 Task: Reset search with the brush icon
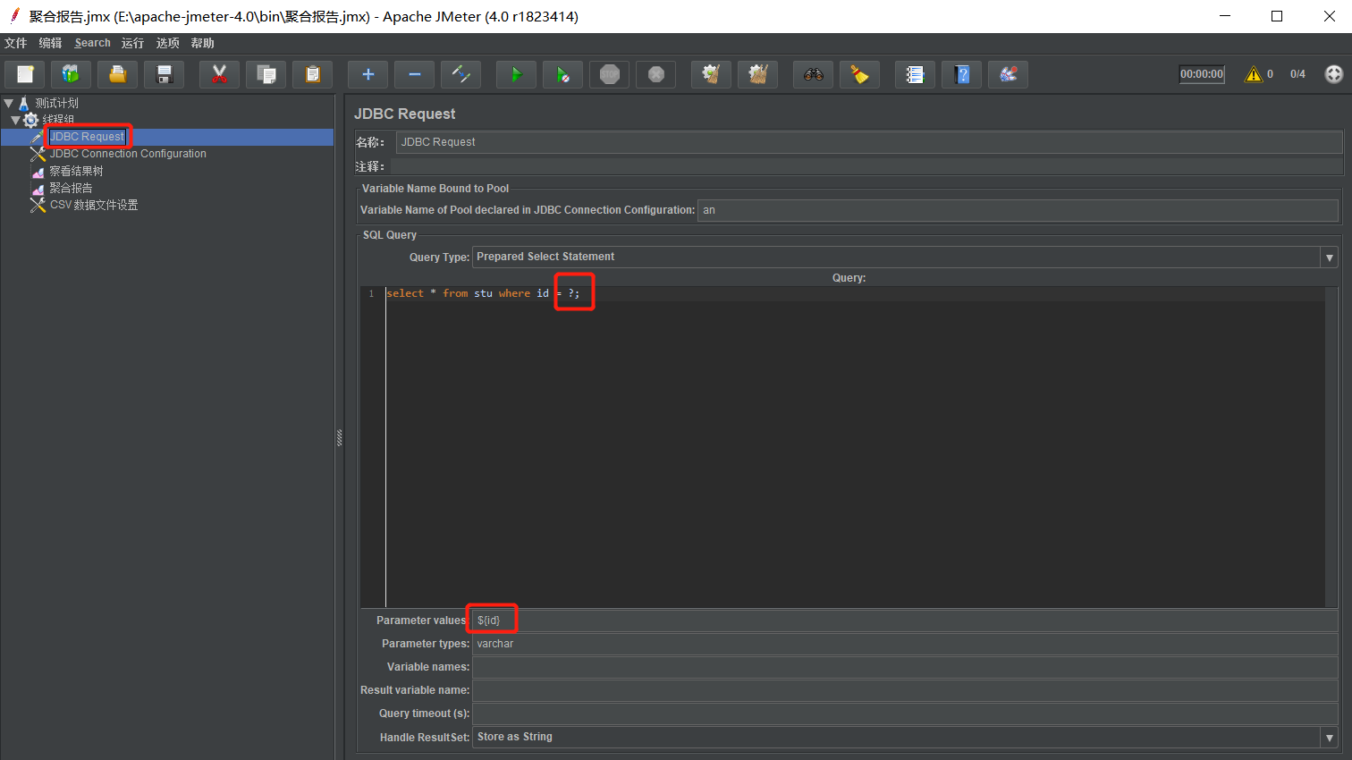point(859,74)
